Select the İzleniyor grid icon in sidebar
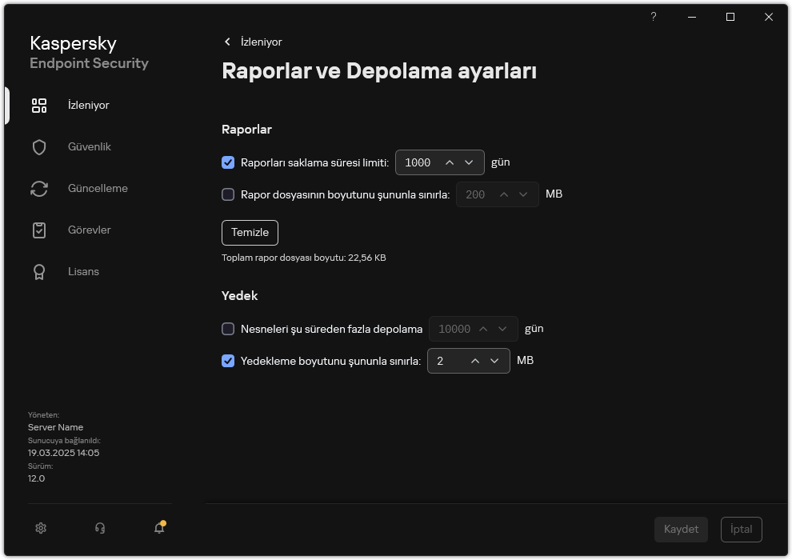This screenshot has height=560, width=792. 38,105
